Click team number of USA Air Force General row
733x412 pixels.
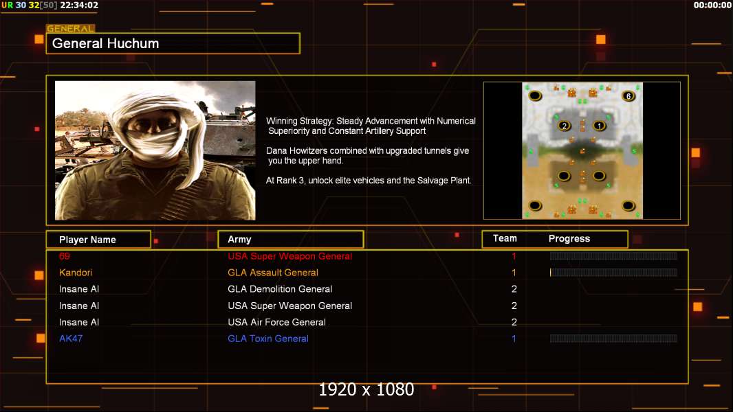[514, 322]
